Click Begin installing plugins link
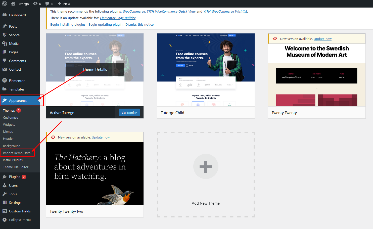The height and width of the screenshot is (229, 373). tap(68, 24)
